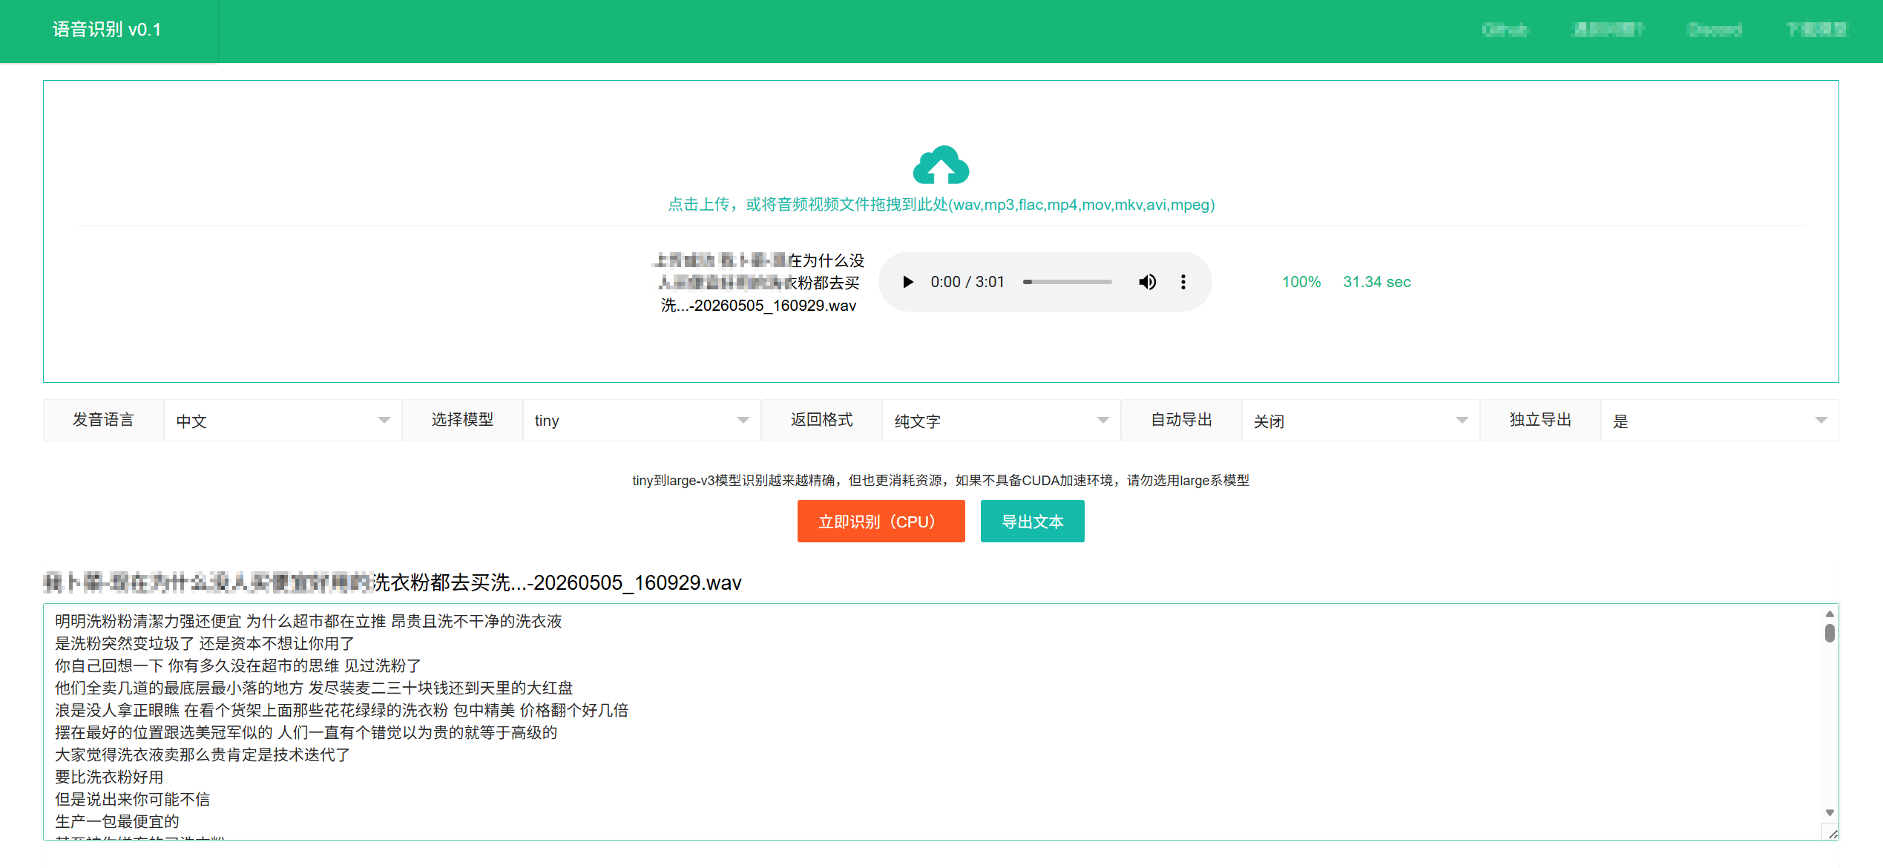Click the 发音语言 label
1883x868 pixels.
click(103, 420)
